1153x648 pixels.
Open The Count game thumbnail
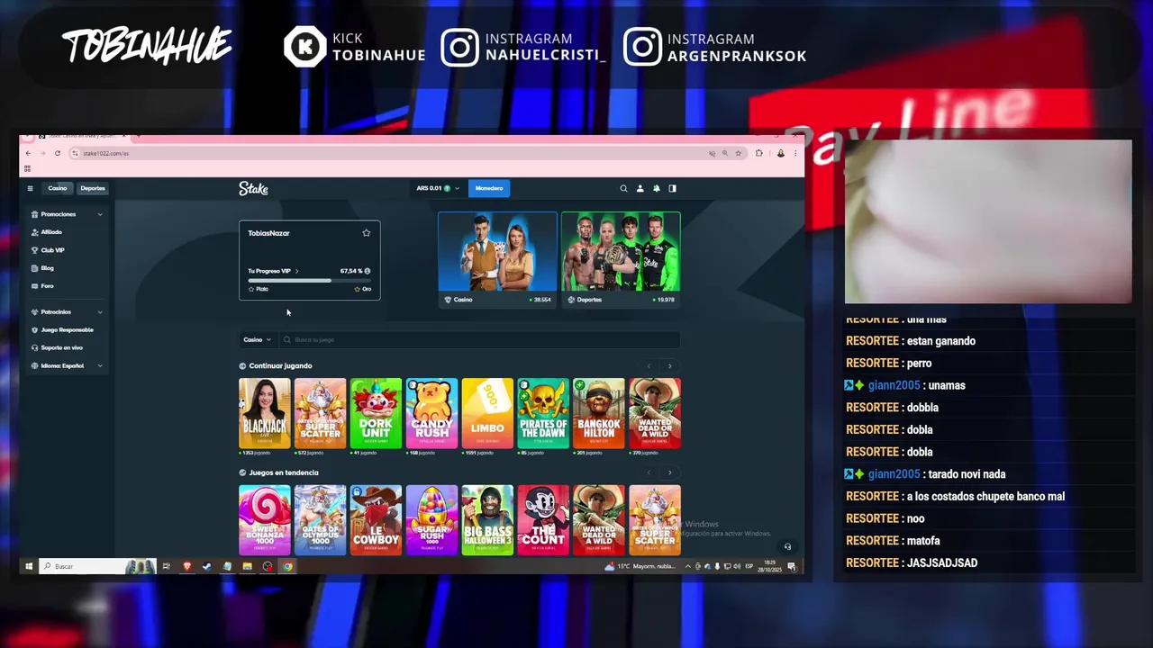[x=543, y=519]
